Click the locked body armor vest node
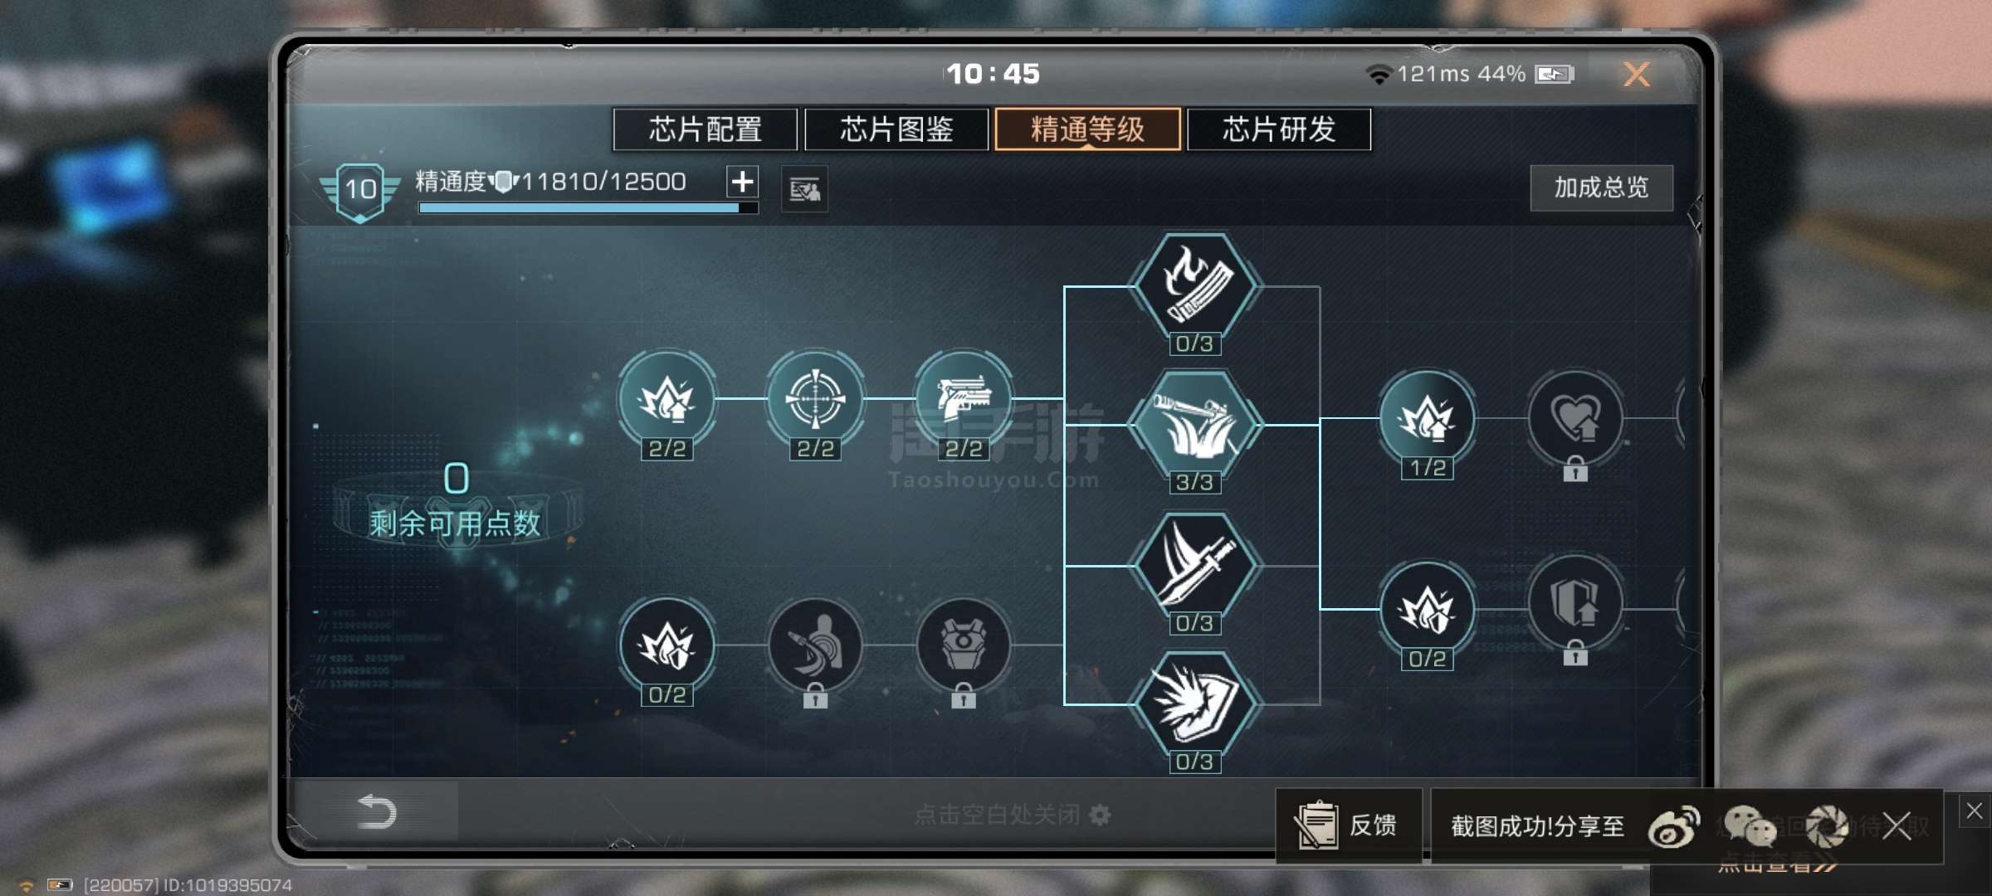 tap(963, 645)
